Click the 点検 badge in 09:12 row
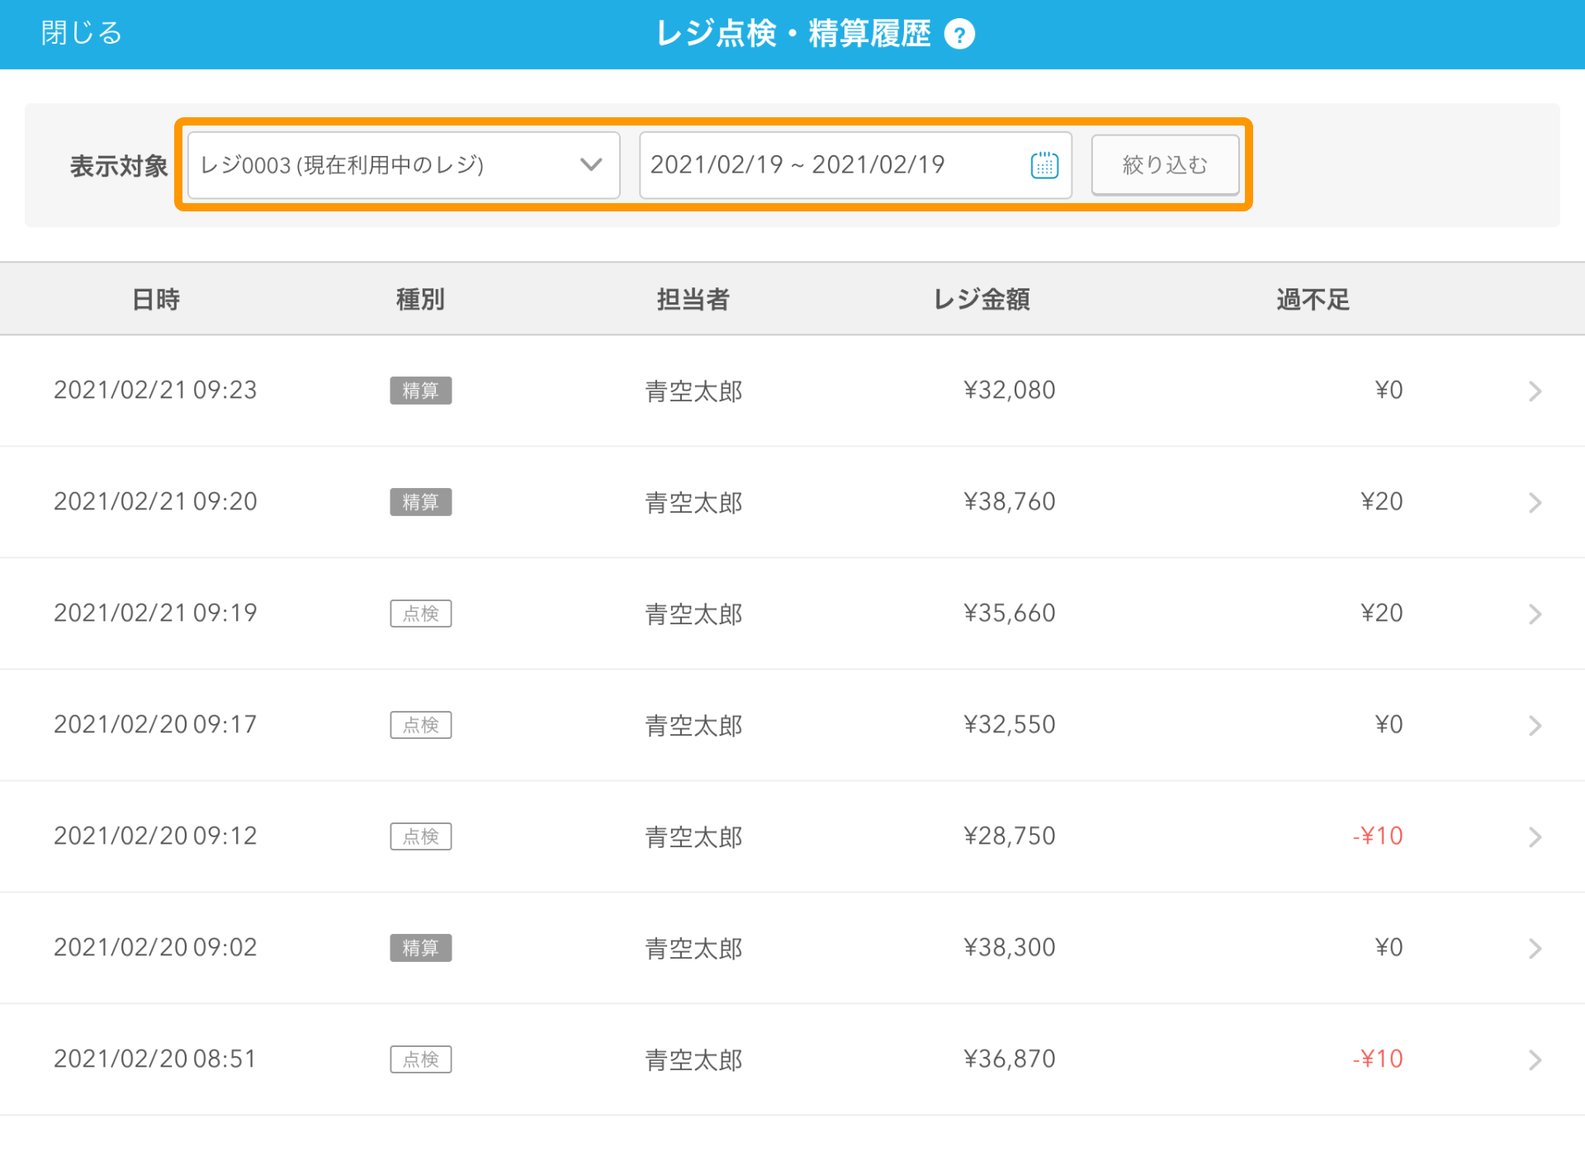Screen dimensions: 1585x1156 (x=421, y=836)
